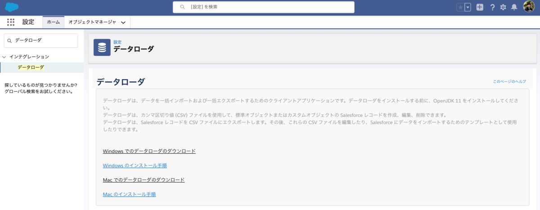Click the magnifier icon in Quick Find box
The width and height of the screenshot is (540, 210).
[9, 40]
